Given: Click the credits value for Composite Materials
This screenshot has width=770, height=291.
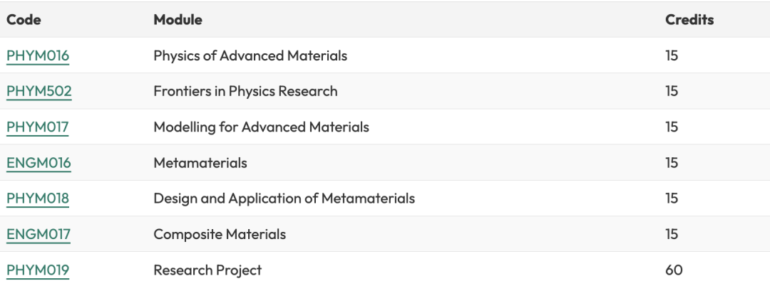Looking at the screenshot, I should (x=672, y=234).
